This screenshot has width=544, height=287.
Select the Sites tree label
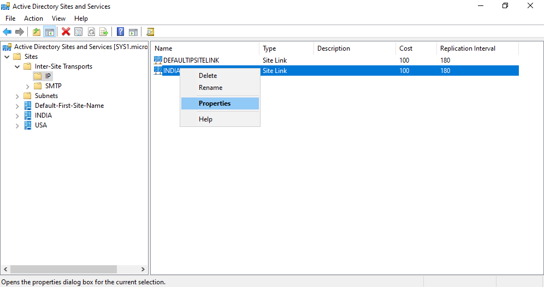click(31, 56)
